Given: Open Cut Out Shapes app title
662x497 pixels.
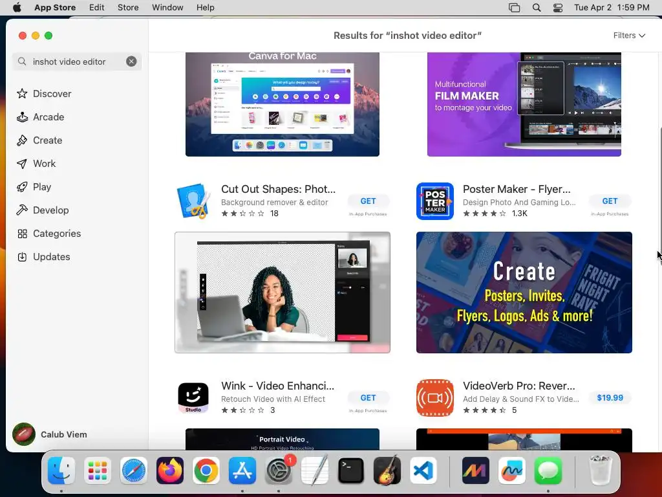Looking at the screenshot, I should [278, 189].
